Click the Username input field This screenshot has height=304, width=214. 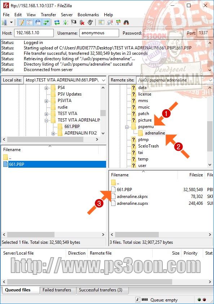pyautogui.click(x=99, y=33)
